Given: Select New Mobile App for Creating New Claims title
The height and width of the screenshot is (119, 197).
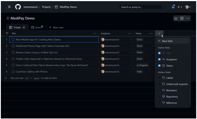Looking at the screenshot, I should [38, 40].
